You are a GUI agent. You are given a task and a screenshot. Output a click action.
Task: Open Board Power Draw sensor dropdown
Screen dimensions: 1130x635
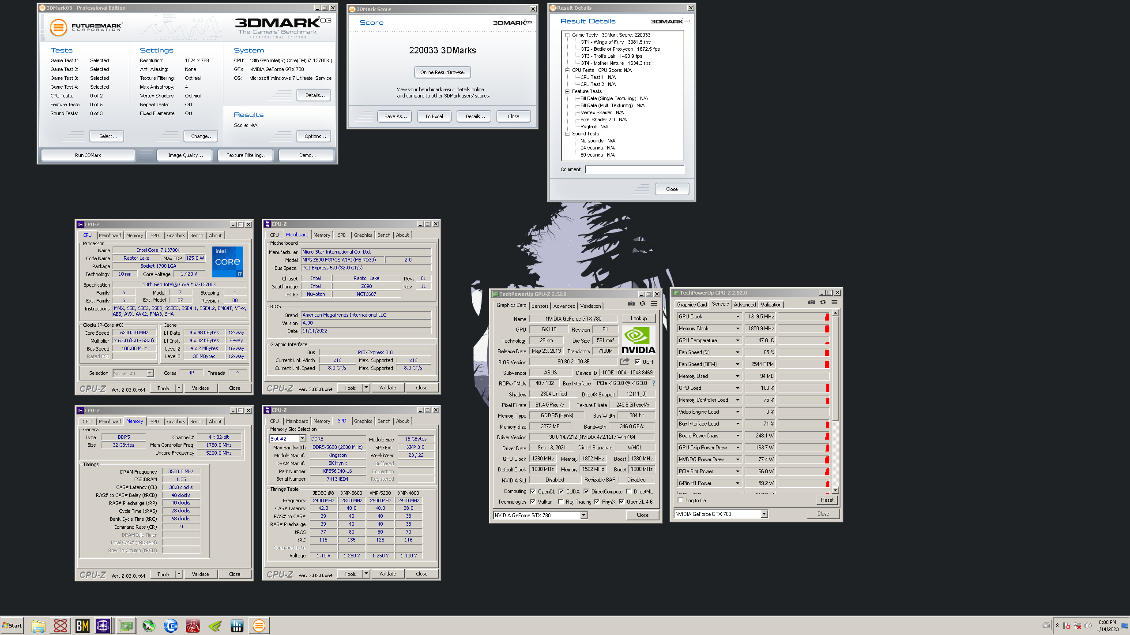point(737,436)
